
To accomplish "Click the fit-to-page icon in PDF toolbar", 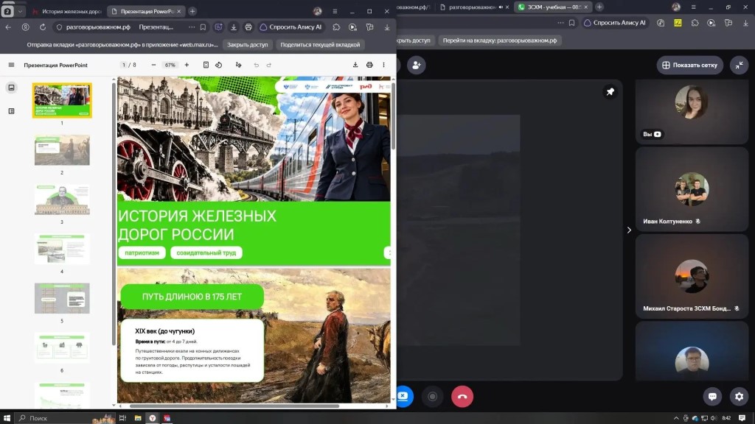I will click(x=206, y=65).
